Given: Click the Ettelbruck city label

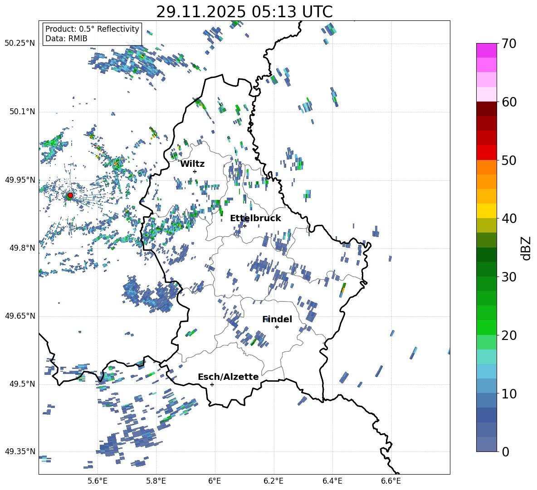Looking at the screenshot, I should click(255, 218).
